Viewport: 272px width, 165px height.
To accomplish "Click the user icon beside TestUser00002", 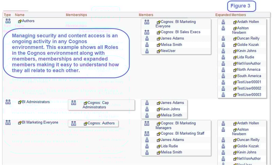I will [223, 88].
